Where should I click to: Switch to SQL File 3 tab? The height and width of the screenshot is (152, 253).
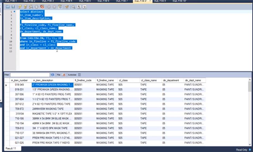point(48,1)
